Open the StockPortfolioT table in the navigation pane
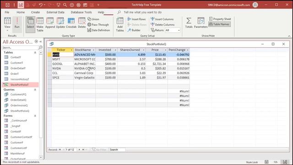 pyautogui.click(x=20, y=85)
